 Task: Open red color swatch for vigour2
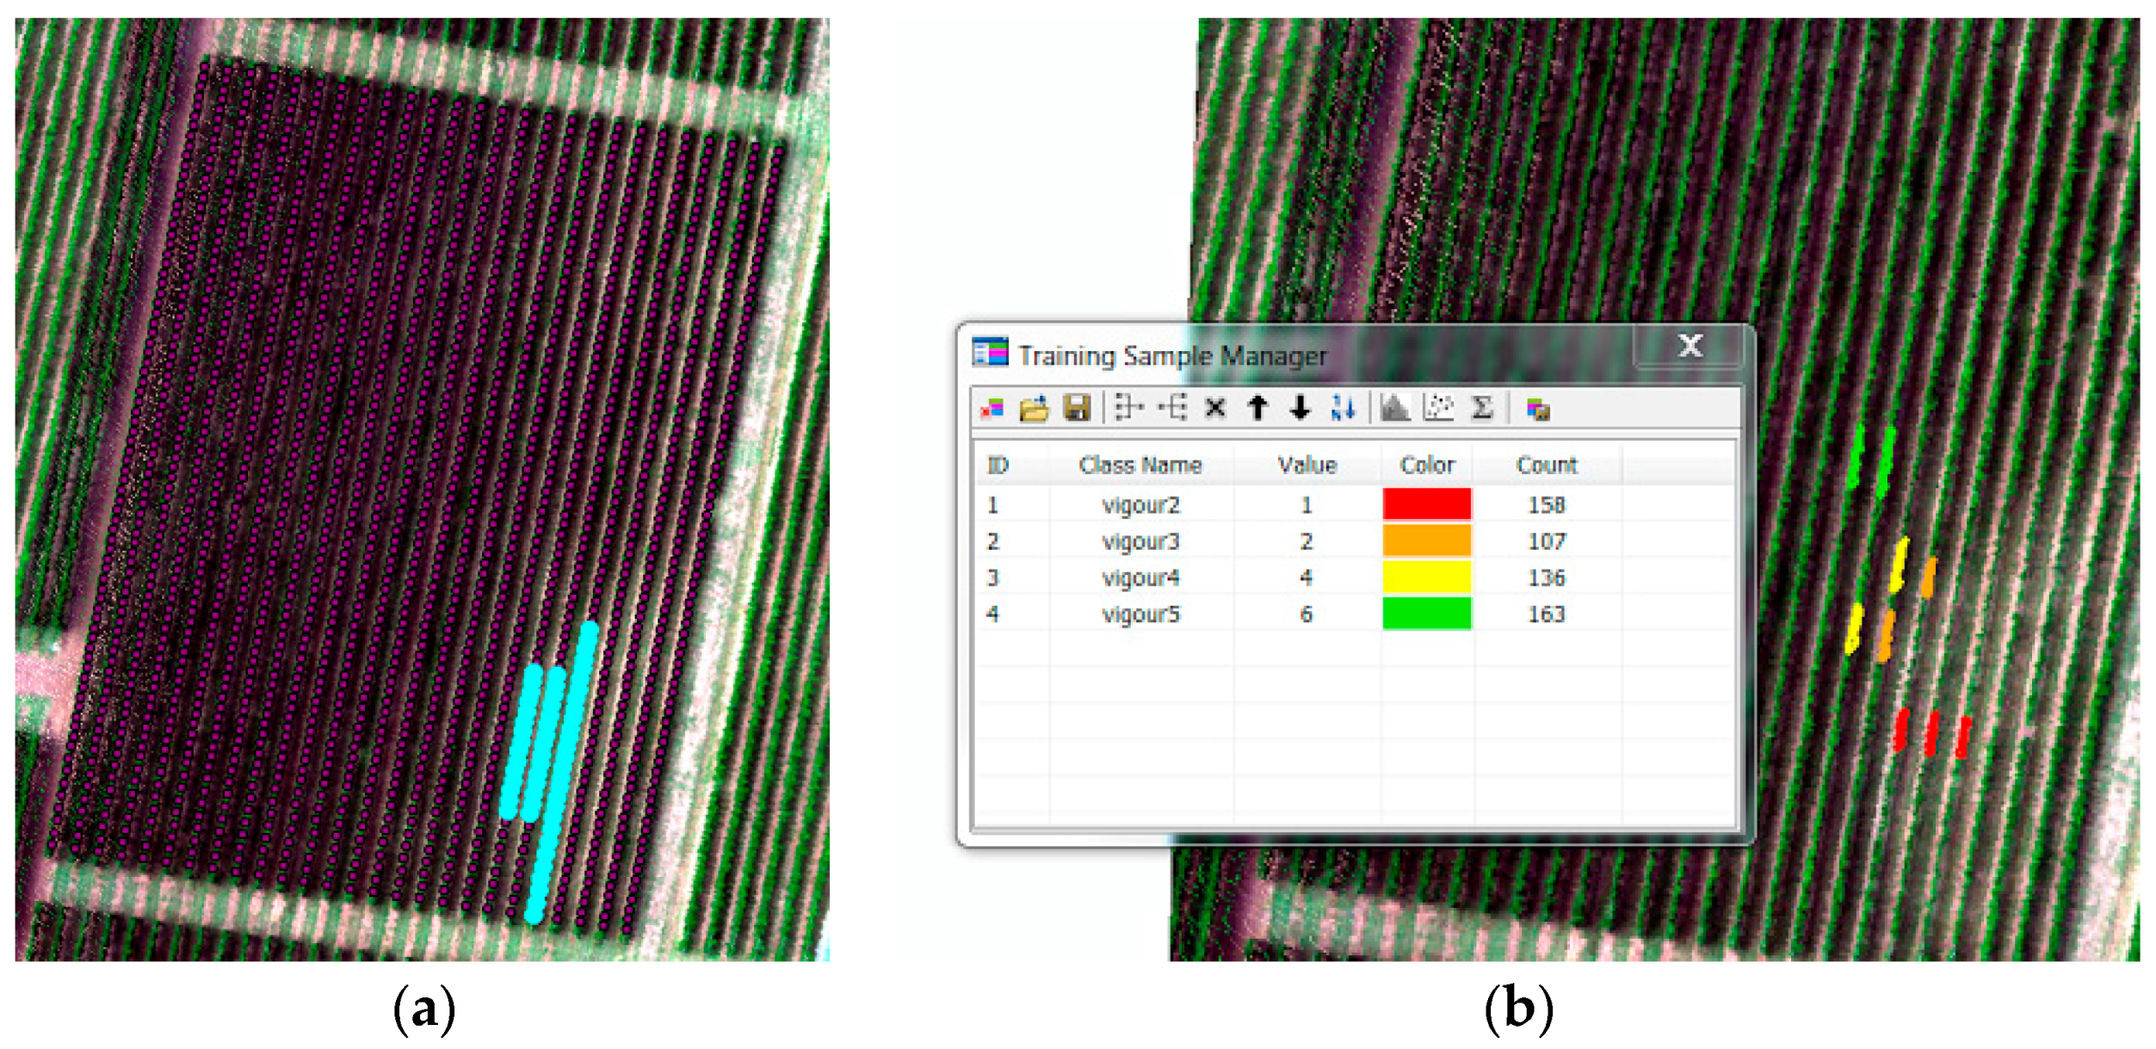1426,504
